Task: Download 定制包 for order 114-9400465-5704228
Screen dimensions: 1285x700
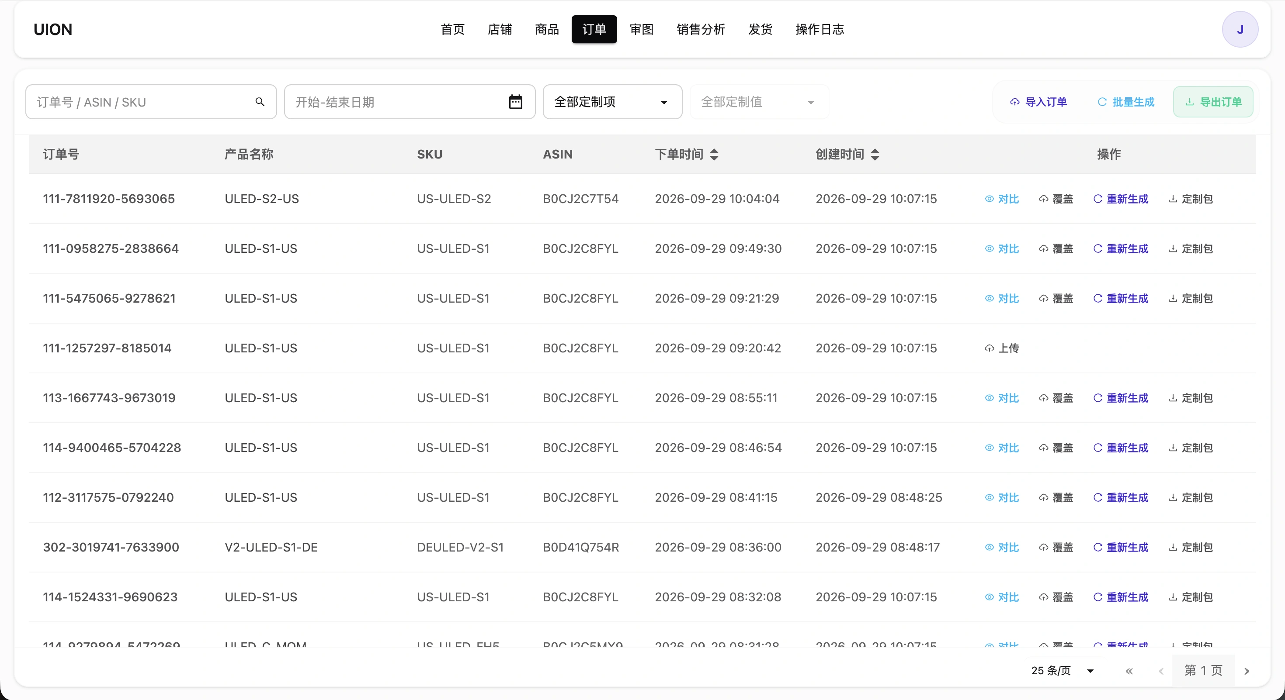Action: coord(1191,448)
